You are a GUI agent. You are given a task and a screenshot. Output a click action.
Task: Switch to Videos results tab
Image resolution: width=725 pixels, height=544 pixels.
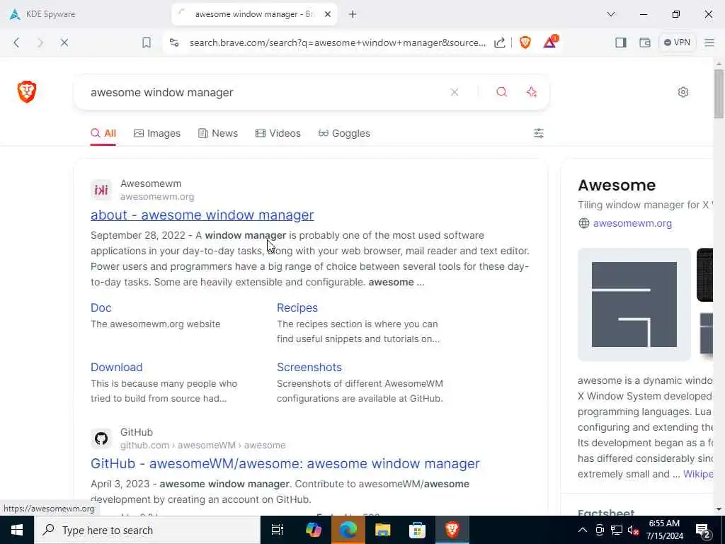278,133
